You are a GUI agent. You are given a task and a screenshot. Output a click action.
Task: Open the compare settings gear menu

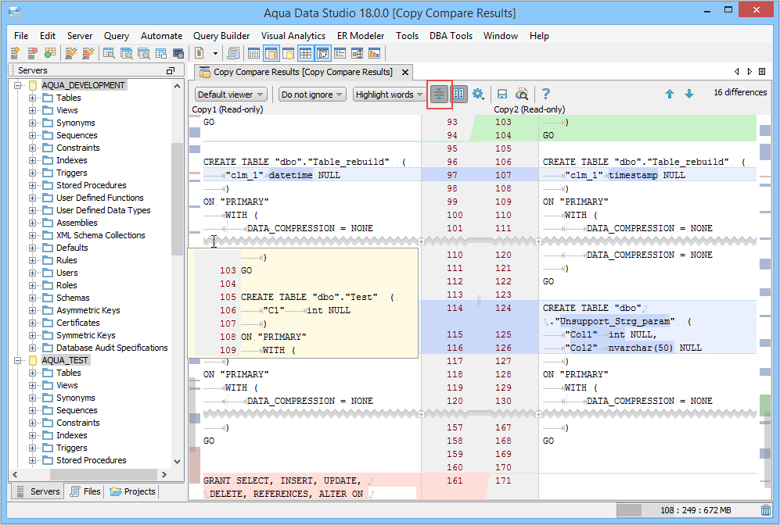pyautogui.click(x=478, y=94)
